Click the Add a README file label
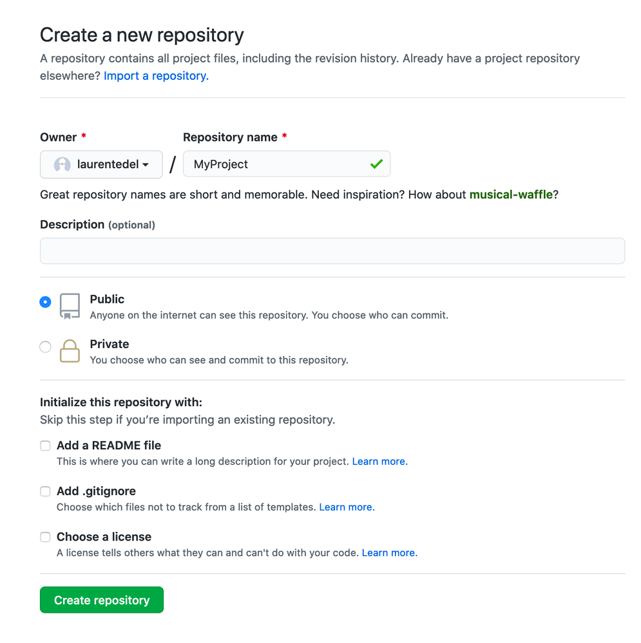Screen dimensions: 641x643 [x=109, y=445]
